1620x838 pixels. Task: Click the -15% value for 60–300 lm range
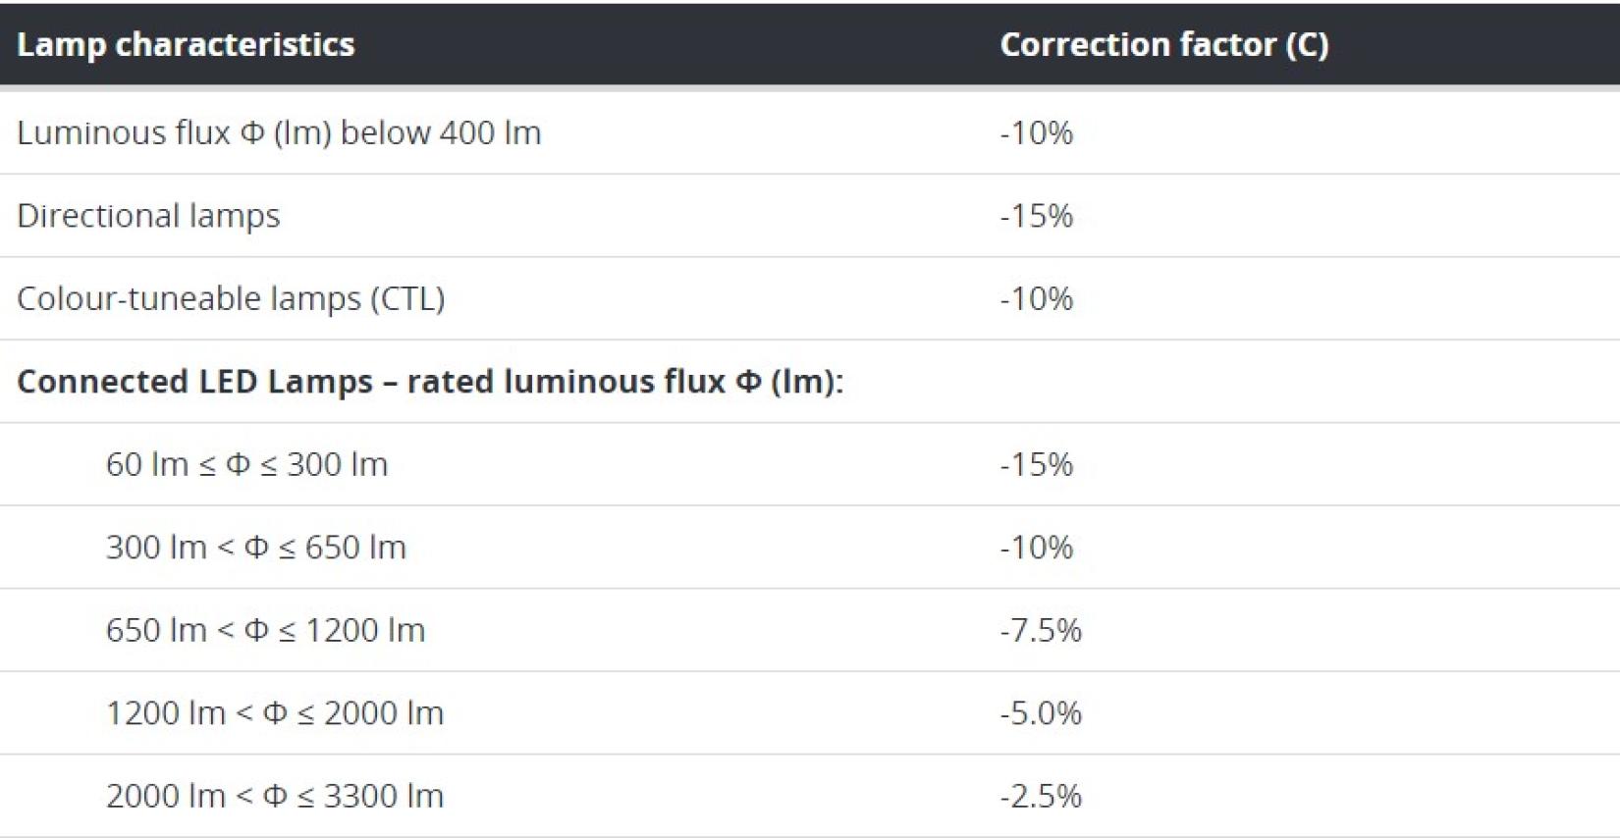(x=1037, y=464)
